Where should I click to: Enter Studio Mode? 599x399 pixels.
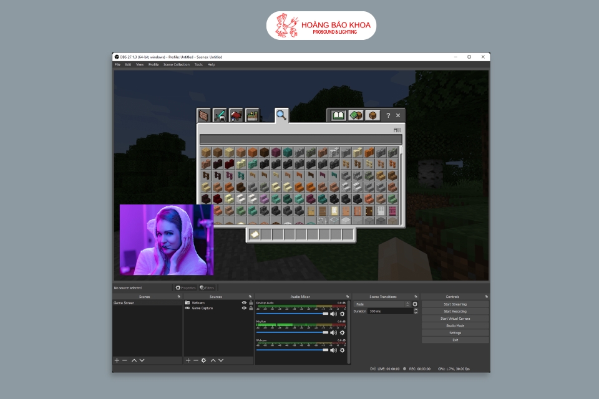coord(455,325)
